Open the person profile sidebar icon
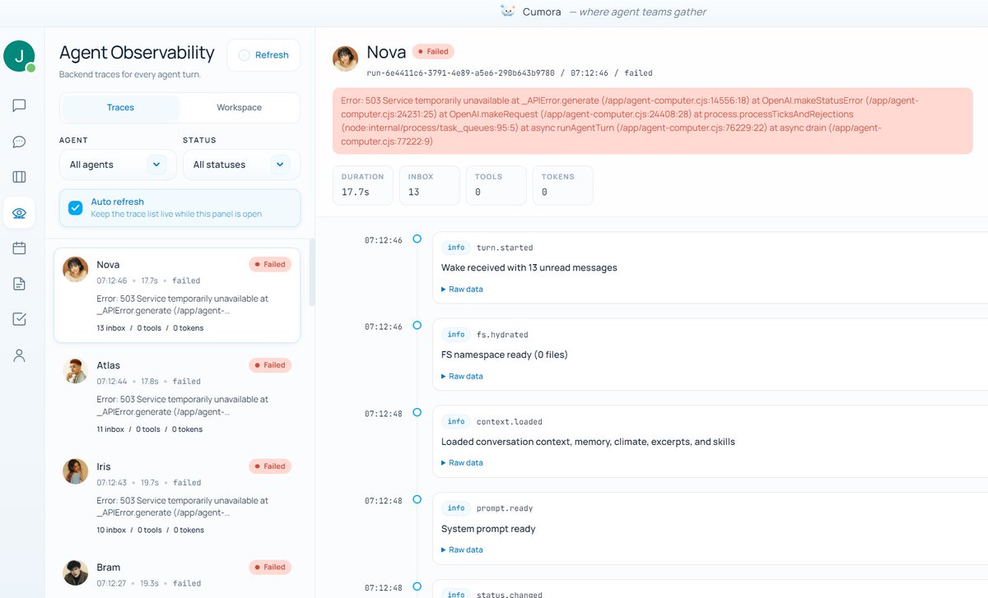 [19, 355]
